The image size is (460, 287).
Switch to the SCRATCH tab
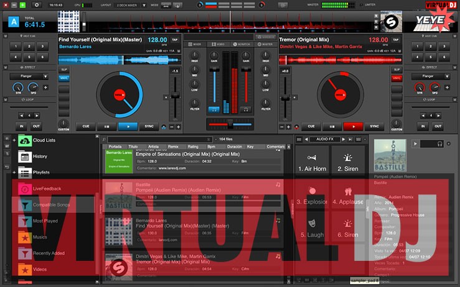[x=242, y=44]
